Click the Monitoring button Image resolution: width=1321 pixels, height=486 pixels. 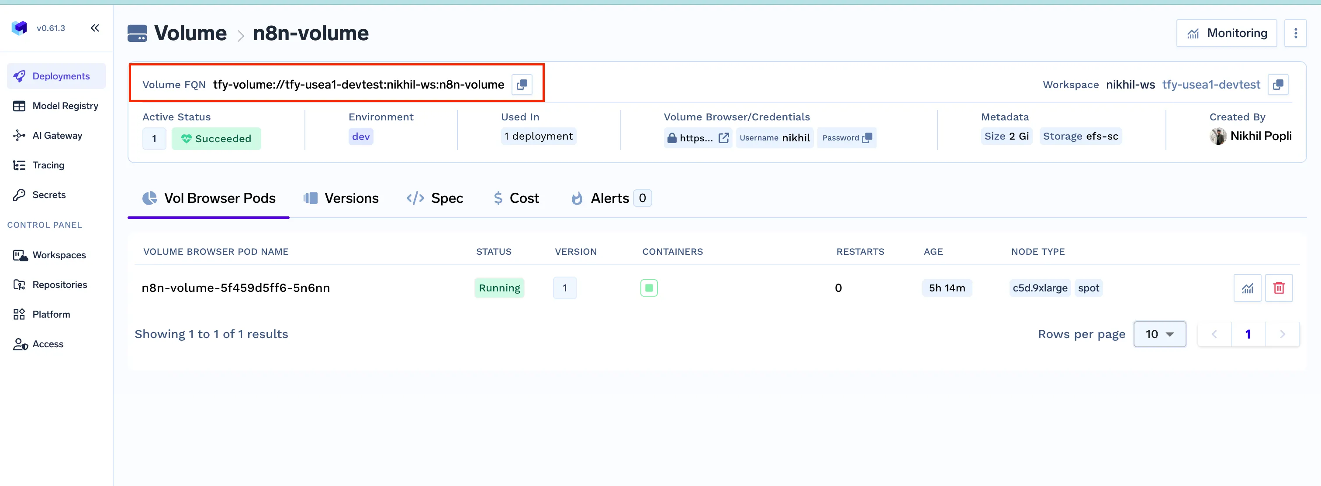click(x=1226, y=33)
